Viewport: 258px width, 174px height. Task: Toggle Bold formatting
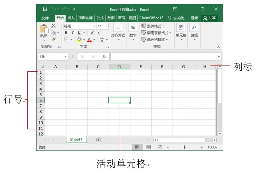(66, 33)
